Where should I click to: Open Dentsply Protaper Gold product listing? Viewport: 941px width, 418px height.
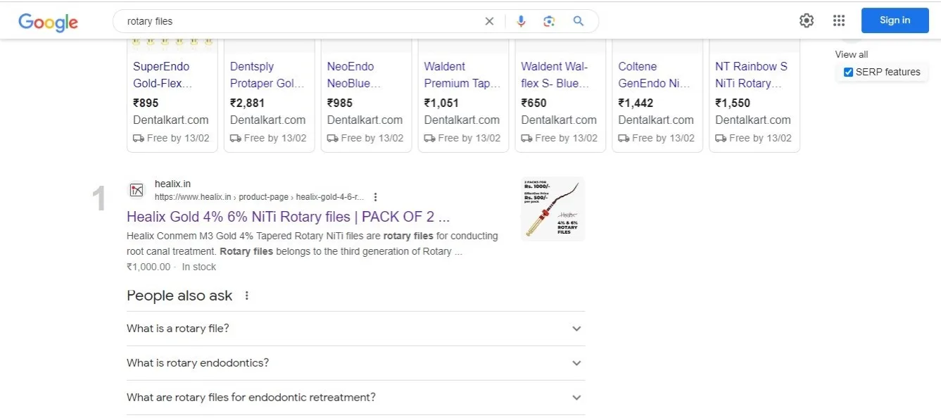pyautogui.click(x=267, y=75)
